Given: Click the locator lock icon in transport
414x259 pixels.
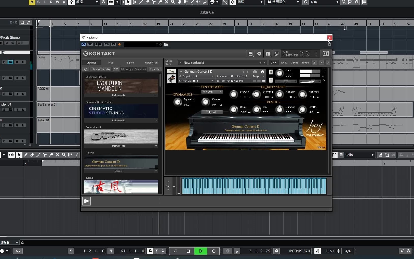Looking at the screenshot, I should (150, 251).
